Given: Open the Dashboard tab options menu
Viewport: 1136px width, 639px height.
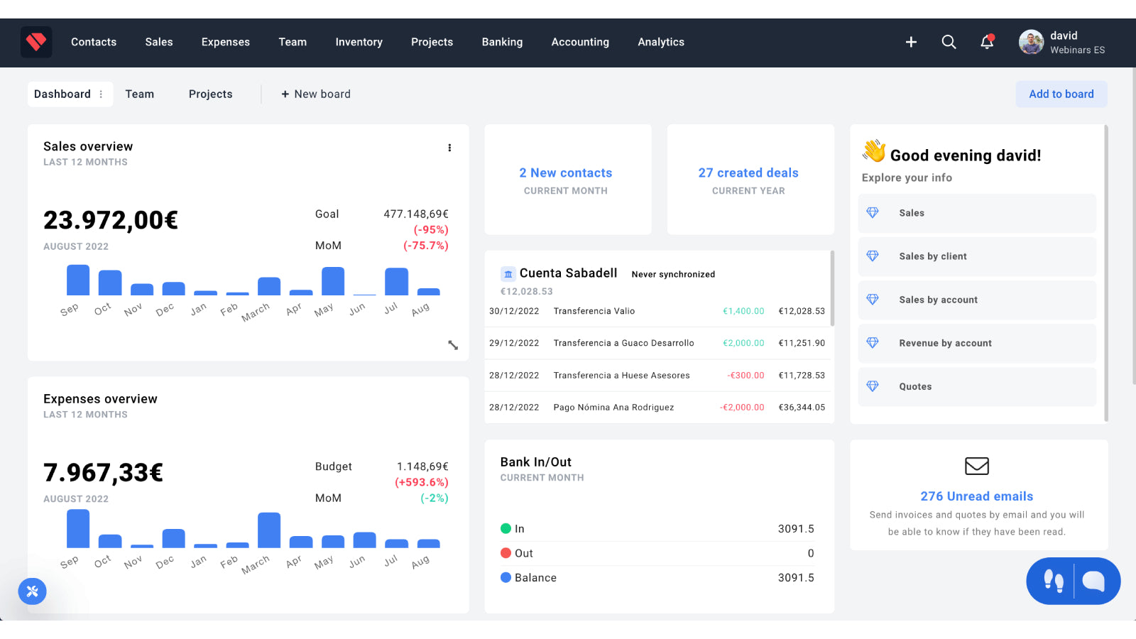Looking at the screenshot, I should [102, 94].
